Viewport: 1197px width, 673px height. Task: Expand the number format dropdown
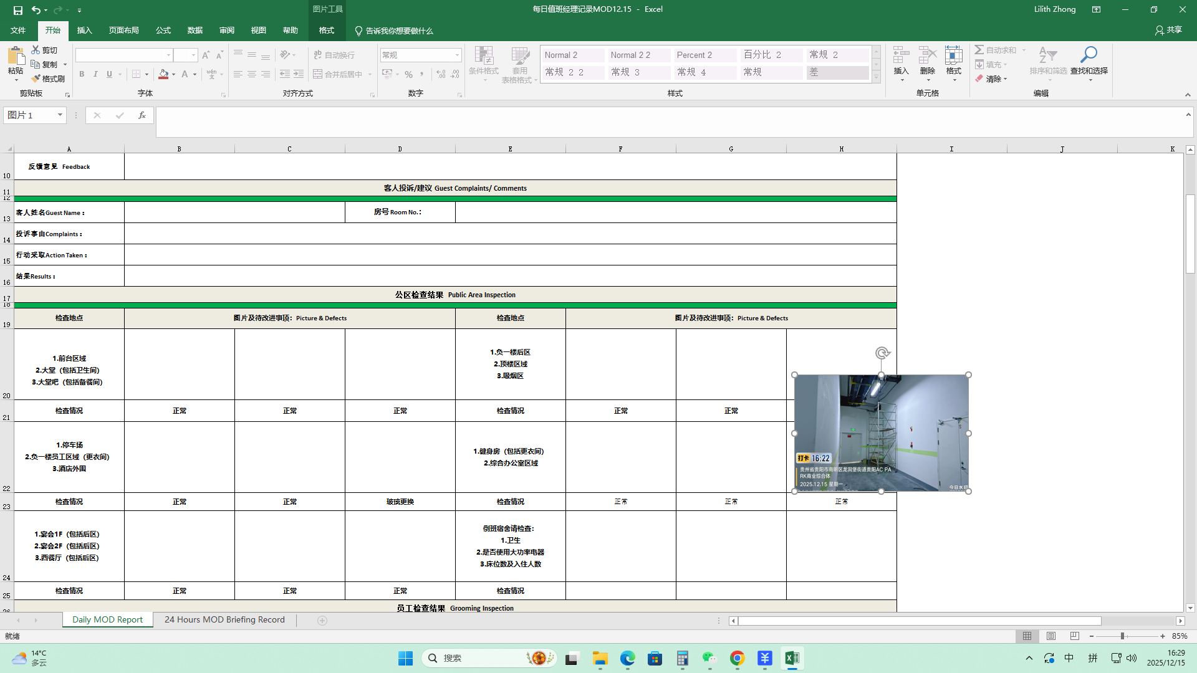[457, 55]
